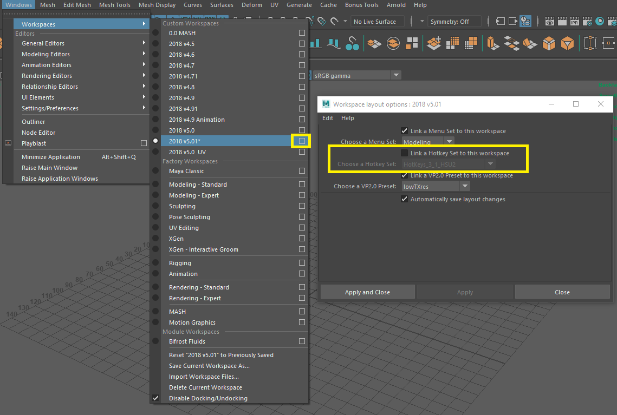
Task: Open the Arnold menu
Action: (396, 5)
